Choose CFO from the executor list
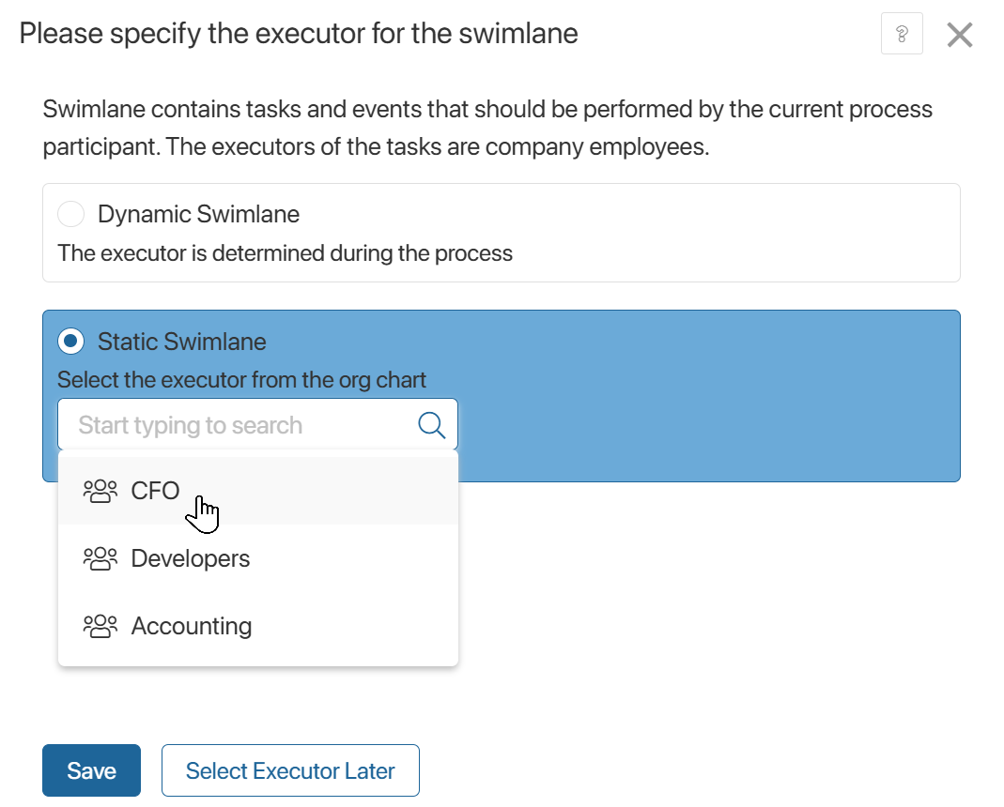This screenshot has width=1004, height=807. point(155,490)
